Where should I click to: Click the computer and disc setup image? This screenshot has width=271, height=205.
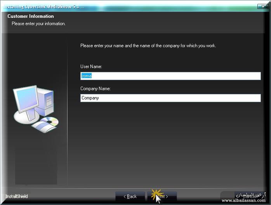pyautogui.click(x=36, y=109)
